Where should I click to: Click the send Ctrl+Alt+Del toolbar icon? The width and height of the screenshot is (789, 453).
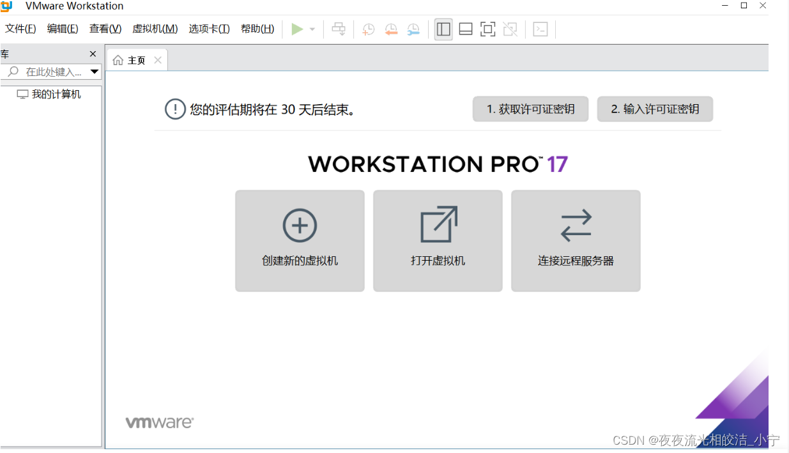tap(339, 29)
